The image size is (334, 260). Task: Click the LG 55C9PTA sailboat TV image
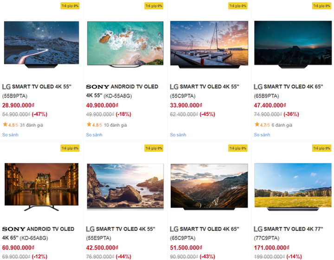point(209,44)
